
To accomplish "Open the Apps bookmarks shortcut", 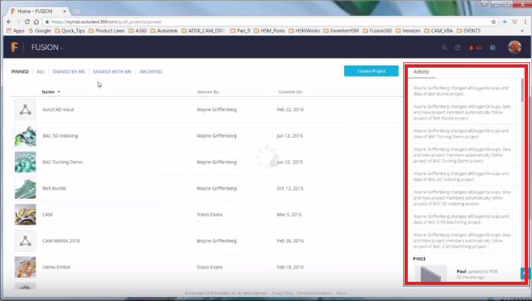I will [x=15, y=30].
